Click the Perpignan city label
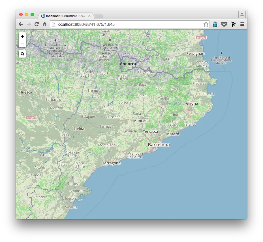Viewport: 263px width, 242px height. (195, 53)
